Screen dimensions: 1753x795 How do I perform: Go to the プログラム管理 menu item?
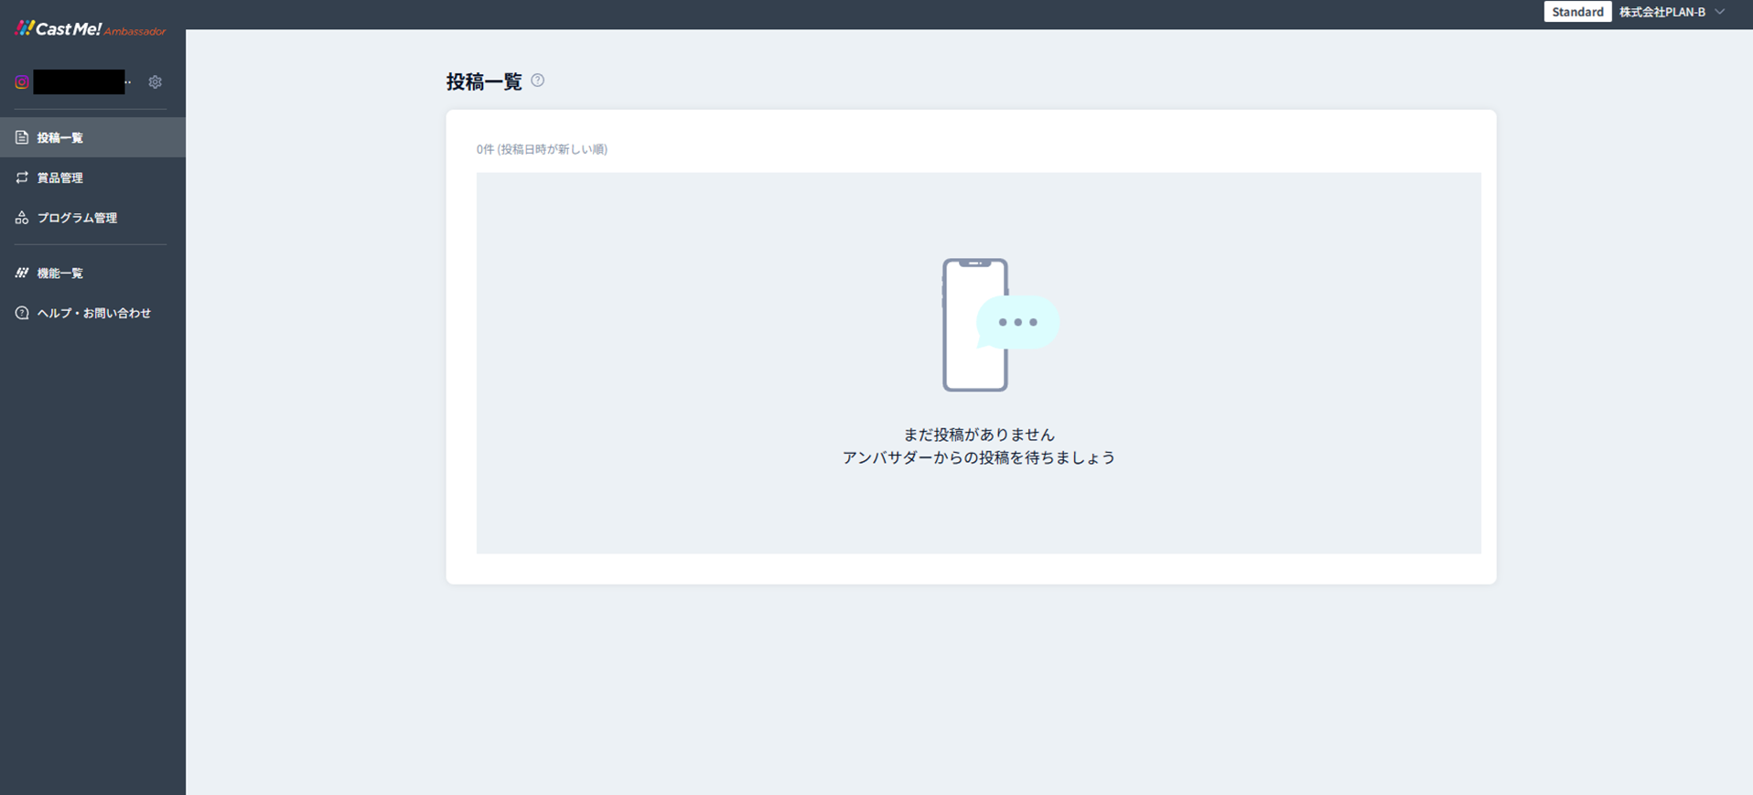[77, 219]
